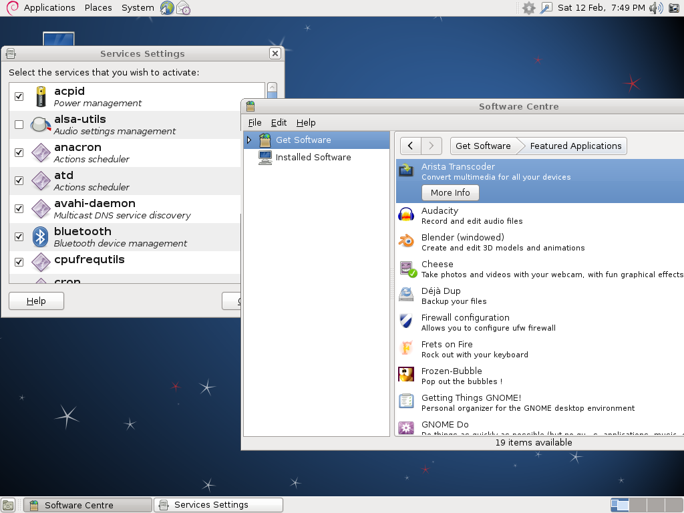The height and width of the screenshot is (513, 684).
Task: Click the Installed Software computer icon
Action: (265, 158)
